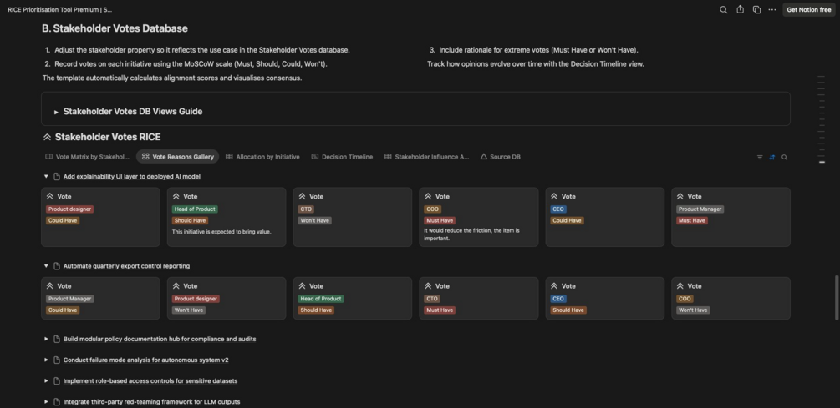The image size is (840, 408).
Task: Click the database filter icon
Action: [x=760, y=157]
